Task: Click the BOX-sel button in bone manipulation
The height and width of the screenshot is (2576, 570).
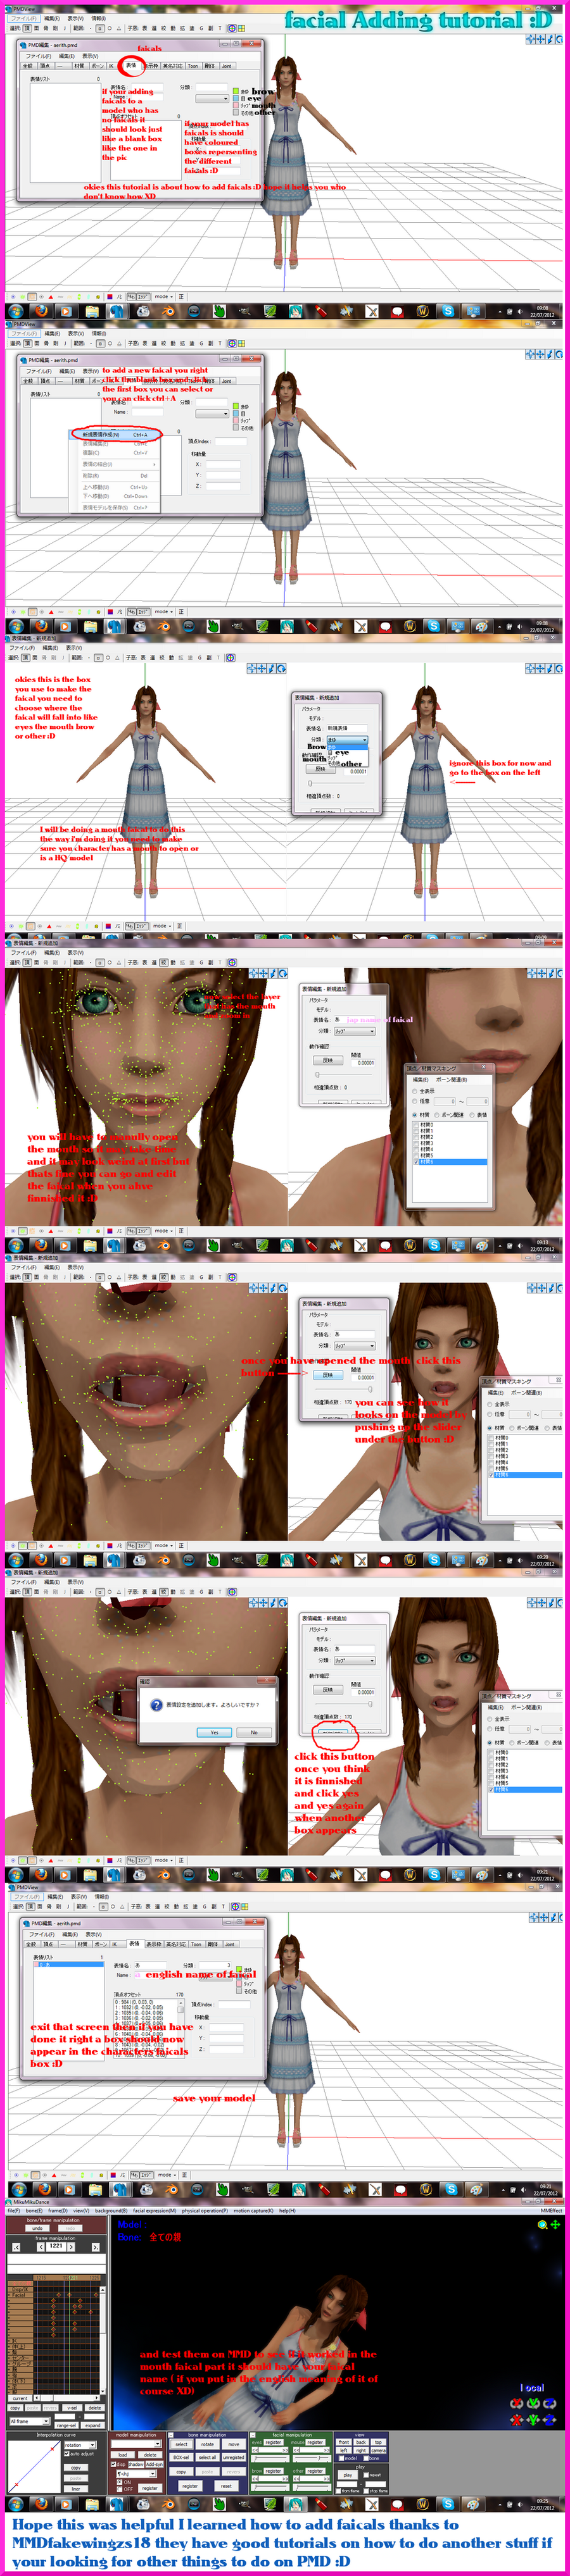Action: pos(181,2457)
